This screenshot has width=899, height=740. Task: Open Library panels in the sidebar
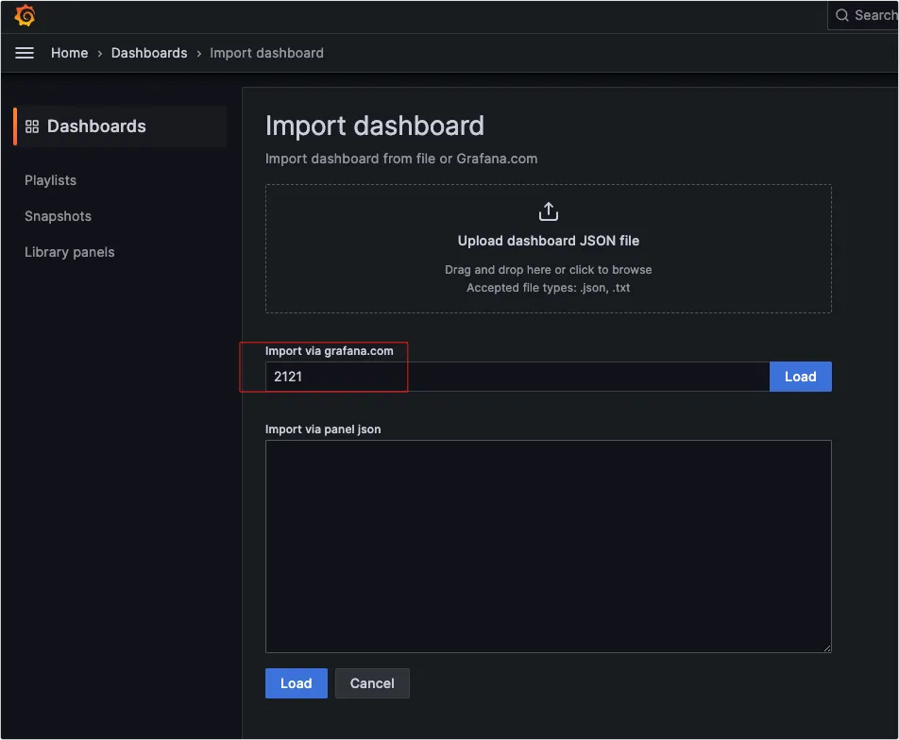click(69, 252)
